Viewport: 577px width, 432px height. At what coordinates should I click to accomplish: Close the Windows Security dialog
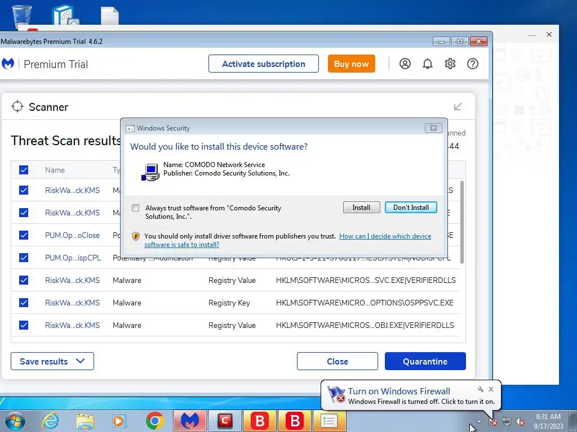tap(433, 128)
